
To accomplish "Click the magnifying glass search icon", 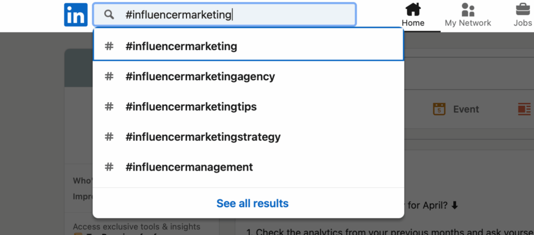I will pos(109,15).
